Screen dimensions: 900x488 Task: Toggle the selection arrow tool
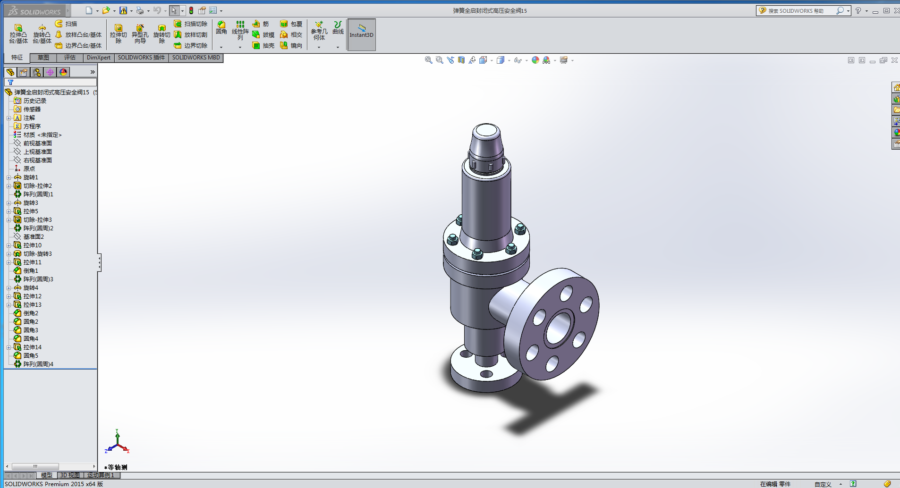click(x=174, y=10)
